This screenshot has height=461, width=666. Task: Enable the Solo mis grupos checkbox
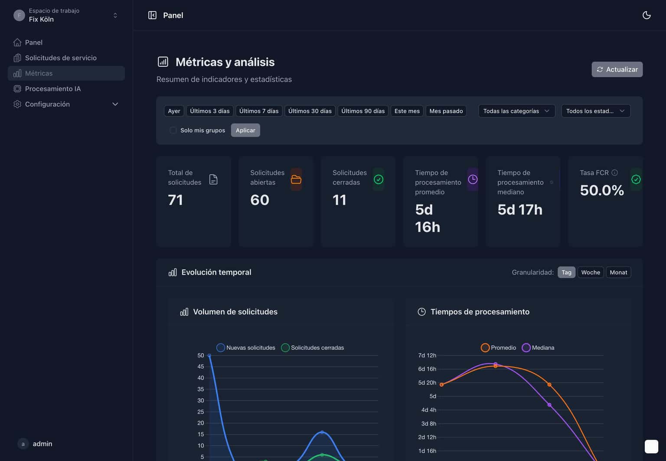[173, 130]
